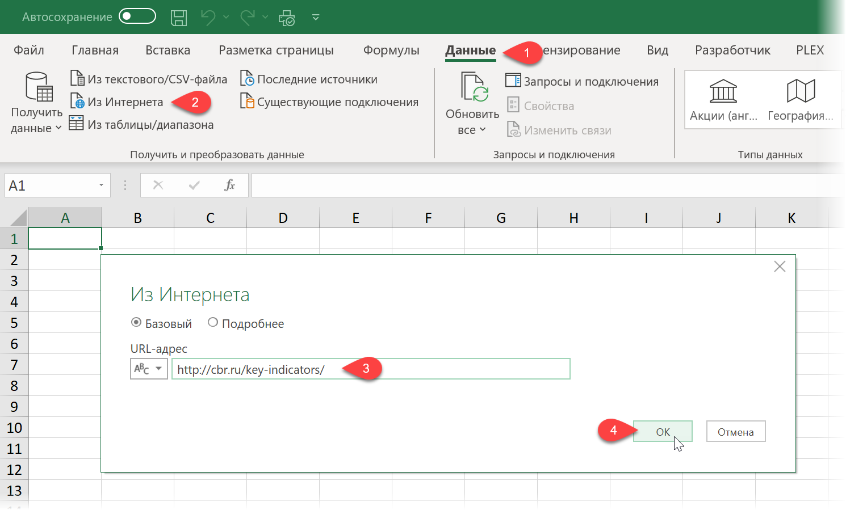846x510 pixels.
Task: Select row 5 header
Action: coord(14,323)
